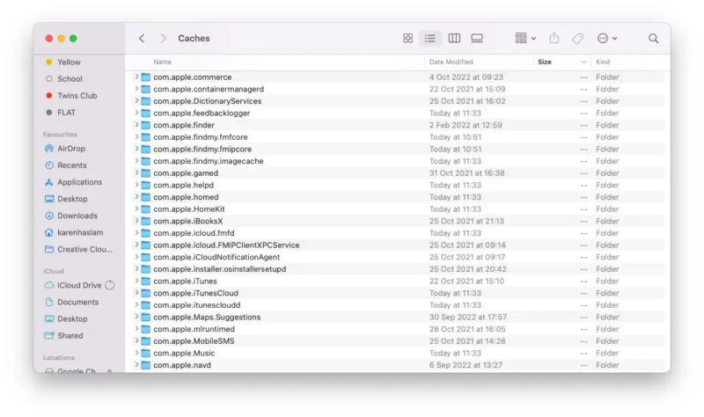The image size is (704, 417).
Task: Go back with the left arrow
Action: [142, 39]
